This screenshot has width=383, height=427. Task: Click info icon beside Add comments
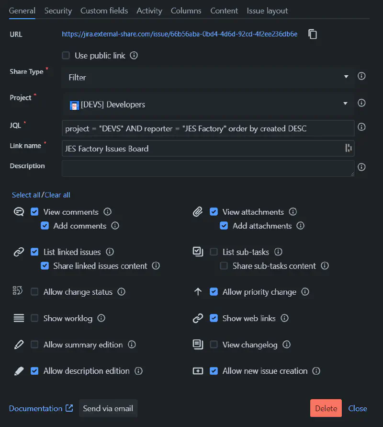tap(115, 226)
